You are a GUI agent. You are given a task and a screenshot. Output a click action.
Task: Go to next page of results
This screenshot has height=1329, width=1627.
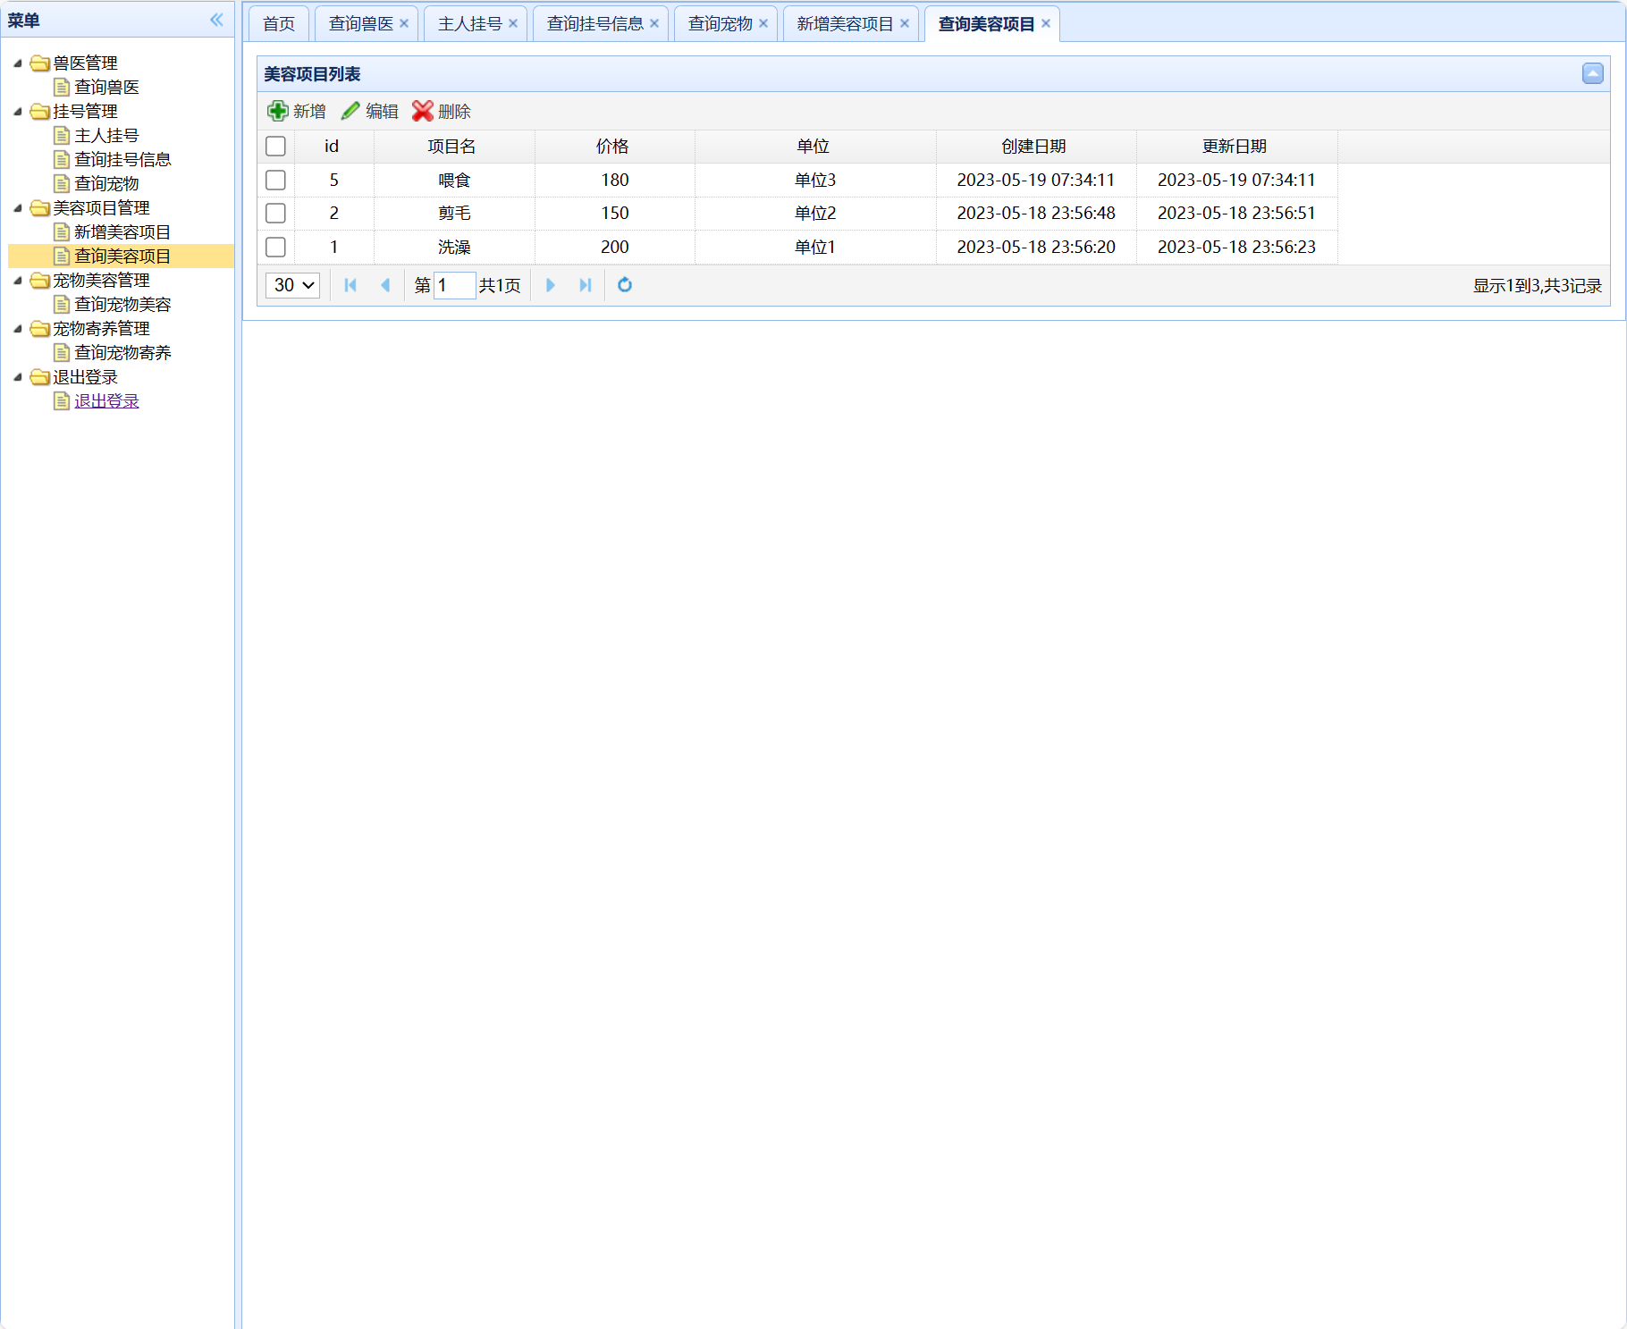tap(551, 285)
